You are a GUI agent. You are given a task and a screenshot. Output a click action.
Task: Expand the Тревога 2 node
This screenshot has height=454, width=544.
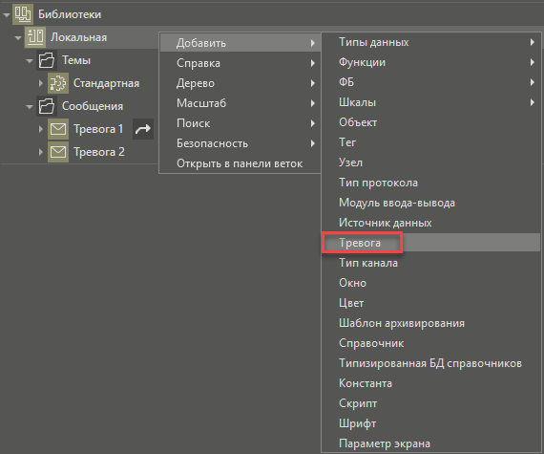[41, 152]
